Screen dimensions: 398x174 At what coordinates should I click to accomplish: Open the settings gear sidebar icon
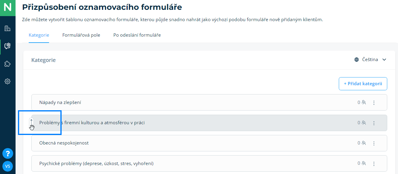tap(8, 81)
